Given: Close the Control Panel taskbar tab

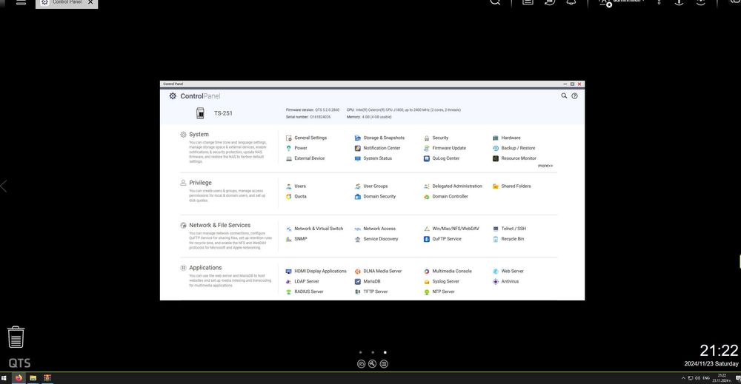Looking at the screenshot, I should tap(90, 2).
